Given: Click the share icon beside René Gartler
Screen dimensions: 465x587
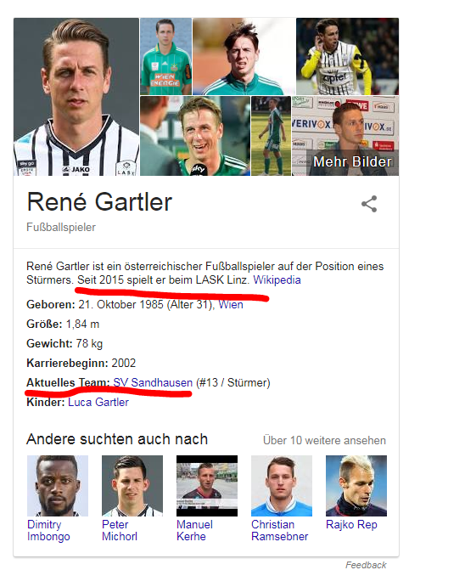Looking at the screenshot, I should pos(369,204).
